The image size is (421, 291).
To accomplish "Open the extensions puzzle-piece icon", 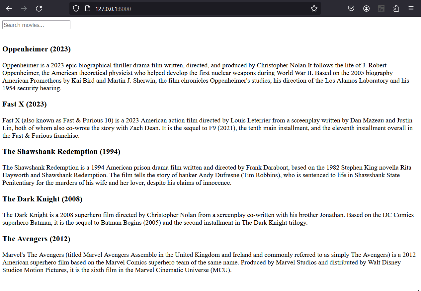I will 396,9.
